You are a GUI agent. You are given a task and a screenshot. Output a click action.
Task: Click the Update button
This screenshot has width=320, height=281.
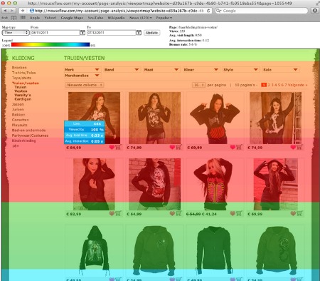152,33
